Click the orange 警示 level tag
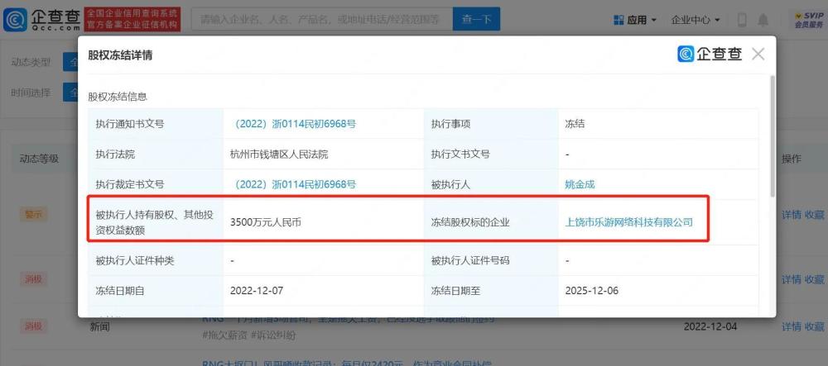 (33, 214)
